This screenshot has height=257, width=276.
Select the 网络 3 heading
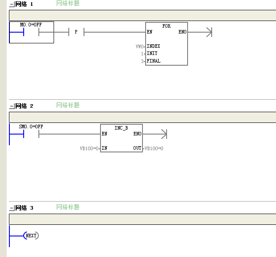click(24, 208)
